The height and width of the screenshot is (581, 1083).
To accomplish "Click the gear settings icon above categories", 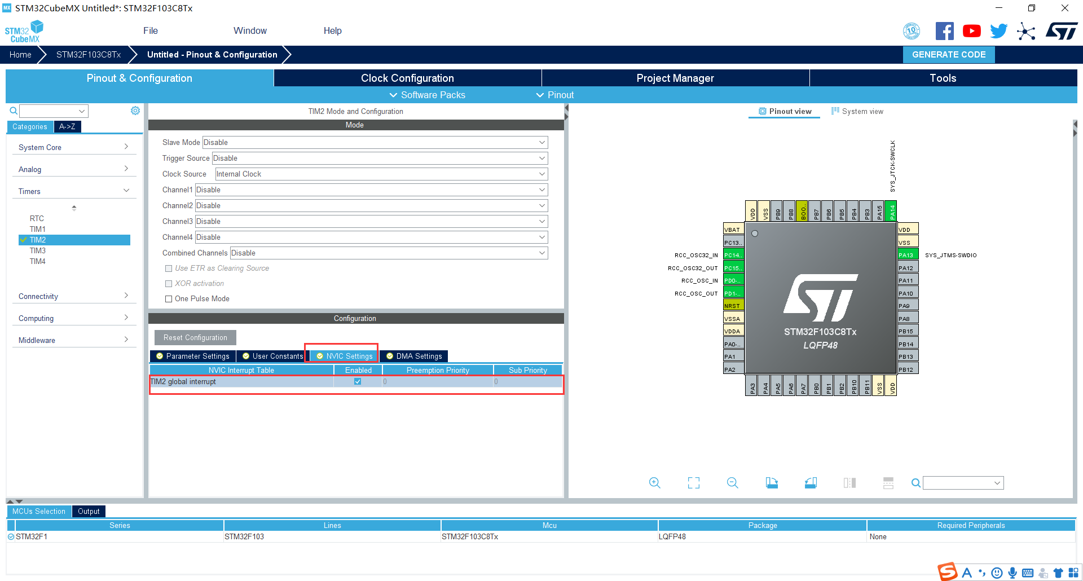I will click(x=135, y=111).
